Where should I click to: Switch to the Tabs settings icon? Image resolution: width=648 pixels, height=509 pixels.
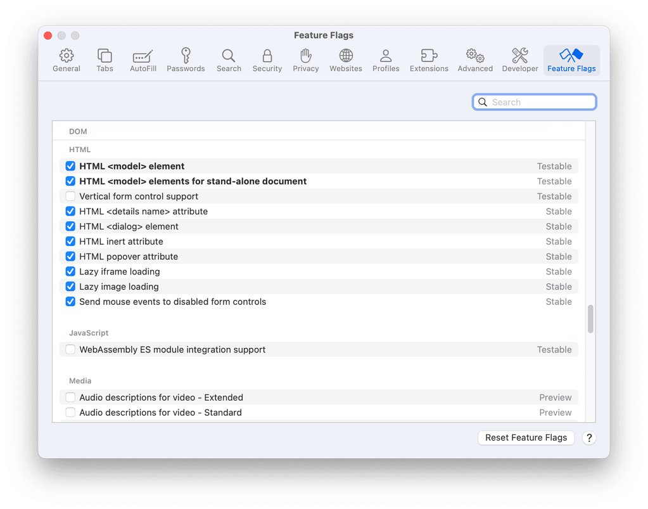point(105,61)
